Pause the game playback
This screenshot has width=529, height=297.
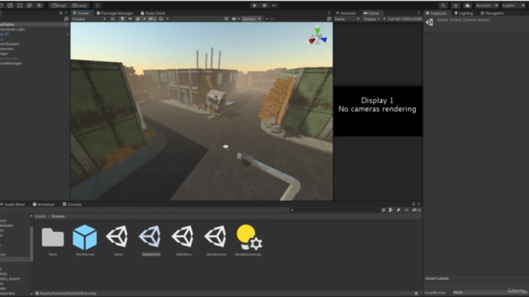click(x=264, y=6)
